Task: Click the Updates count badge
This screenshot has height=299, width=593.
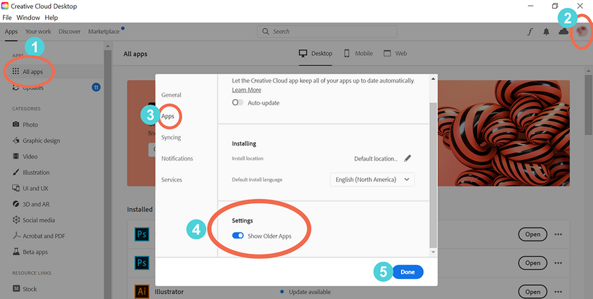Action: pyautogui.click(x=96, y=88)
